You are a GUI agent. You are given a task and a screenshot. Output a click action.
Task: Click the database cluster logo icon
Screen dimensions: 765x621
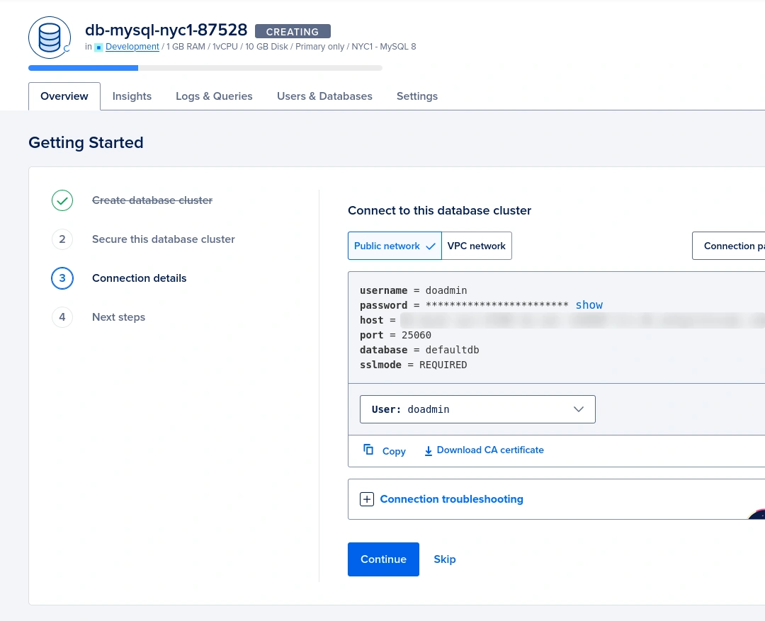(50, 38)
